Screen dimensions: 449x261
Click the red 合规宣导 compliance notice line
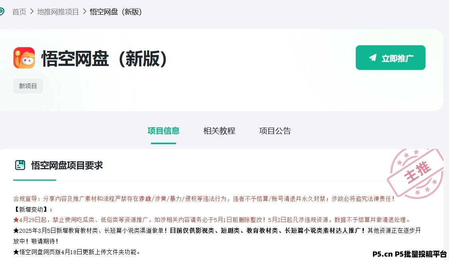tap(204, 199)
